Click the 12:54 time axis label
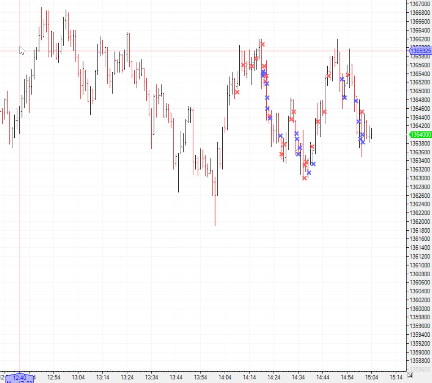The height and width of the screenshot is (383, 432). [54, 377]
